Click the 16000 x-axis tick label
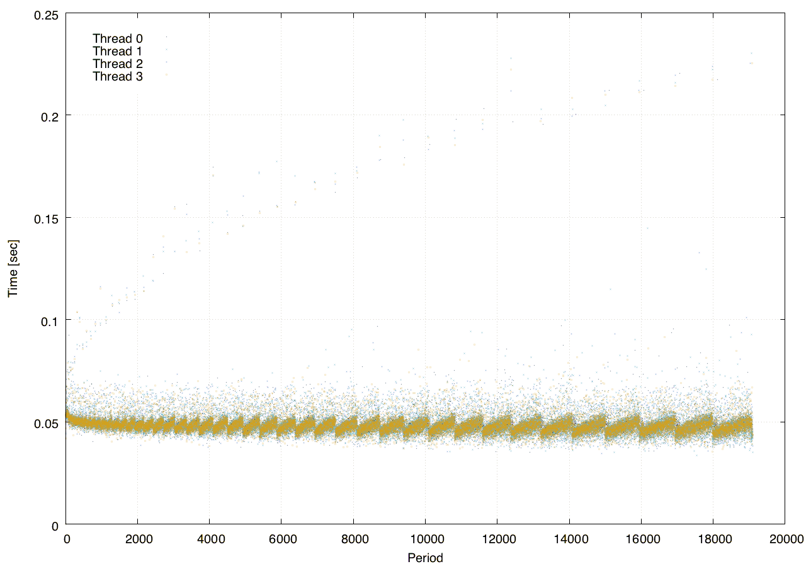Viewport: 806px width, 564px height. click(x=640, y=539)
